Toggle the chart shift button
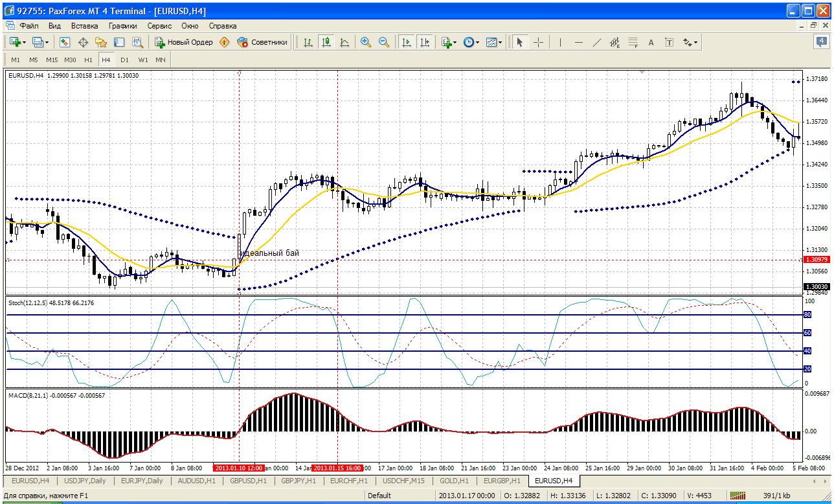The height and width of the screenshot is (504, 834). click(425, 42)
